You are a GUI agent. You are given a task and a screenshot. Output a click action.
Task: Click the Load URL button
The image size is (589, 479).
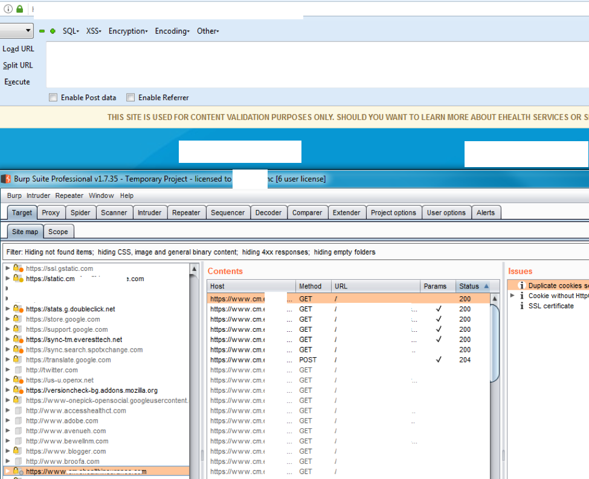coord(18,49)
